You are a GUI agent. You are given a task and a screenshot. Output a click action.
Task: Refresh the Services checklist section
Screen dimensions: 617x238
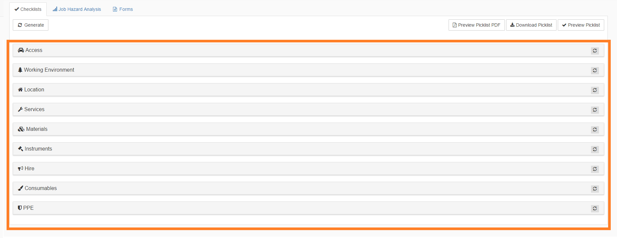coord(595,110)
